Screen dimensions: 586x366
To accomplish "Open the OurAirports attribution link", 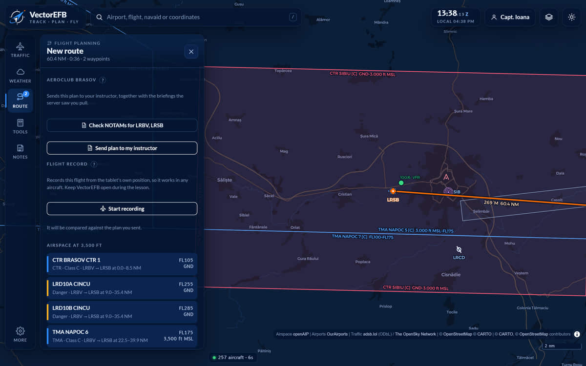I will [337, 334].
